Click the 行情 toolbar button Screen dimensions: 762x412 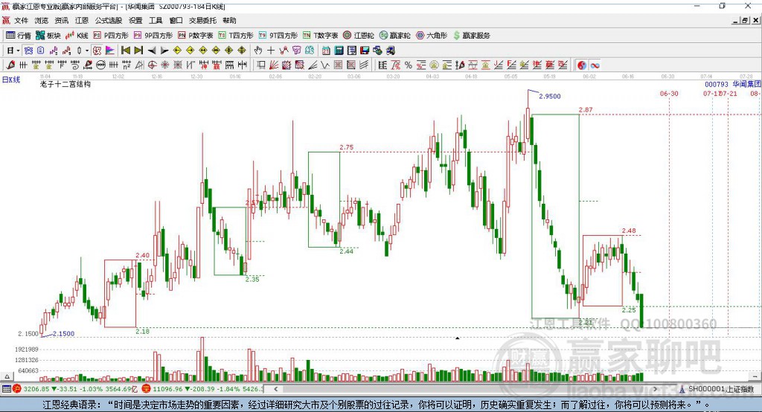point(19,36)
